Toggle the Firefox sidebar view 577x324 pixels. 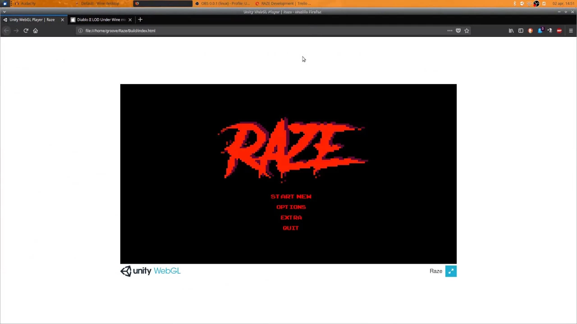click(x=521, y=31)
